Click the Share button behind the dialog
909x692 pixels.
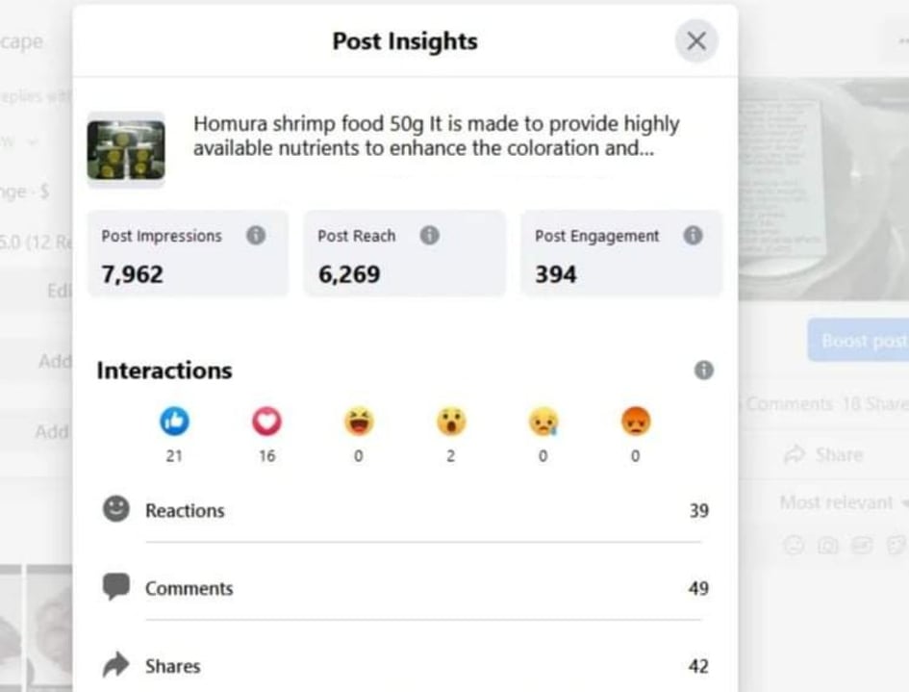pos(825,454)
